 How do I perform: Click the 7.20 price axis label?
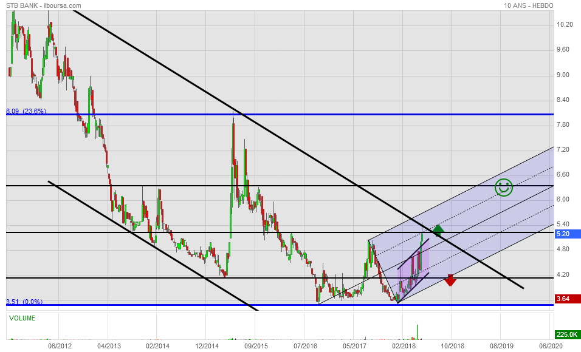coord(563,149)
